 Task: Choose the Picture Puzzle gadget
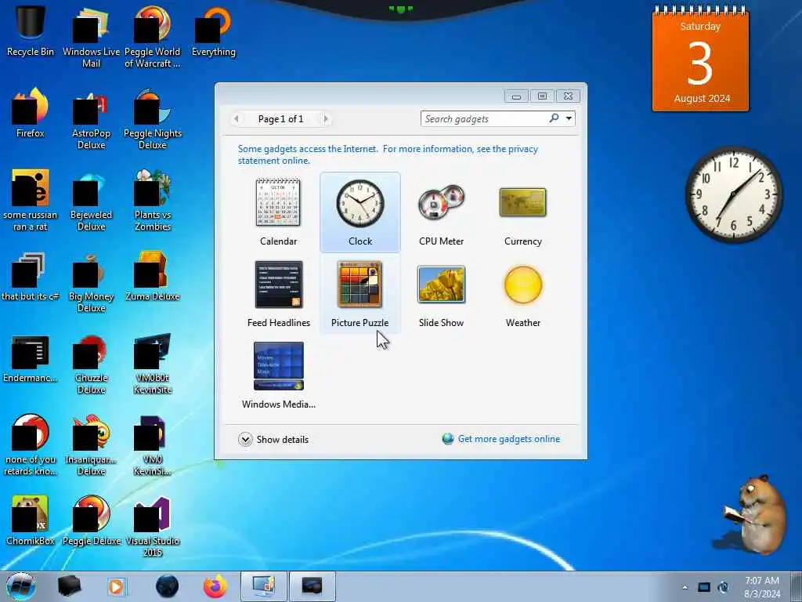[360, 294]
